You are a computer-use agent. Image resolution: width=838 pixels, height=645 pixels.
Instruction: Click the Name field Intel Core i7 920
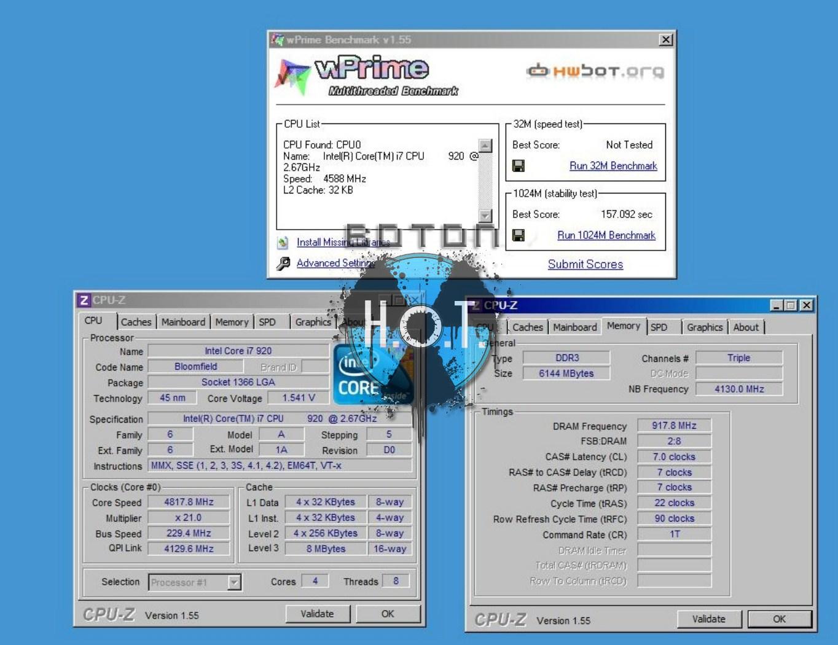click(238, 351)
